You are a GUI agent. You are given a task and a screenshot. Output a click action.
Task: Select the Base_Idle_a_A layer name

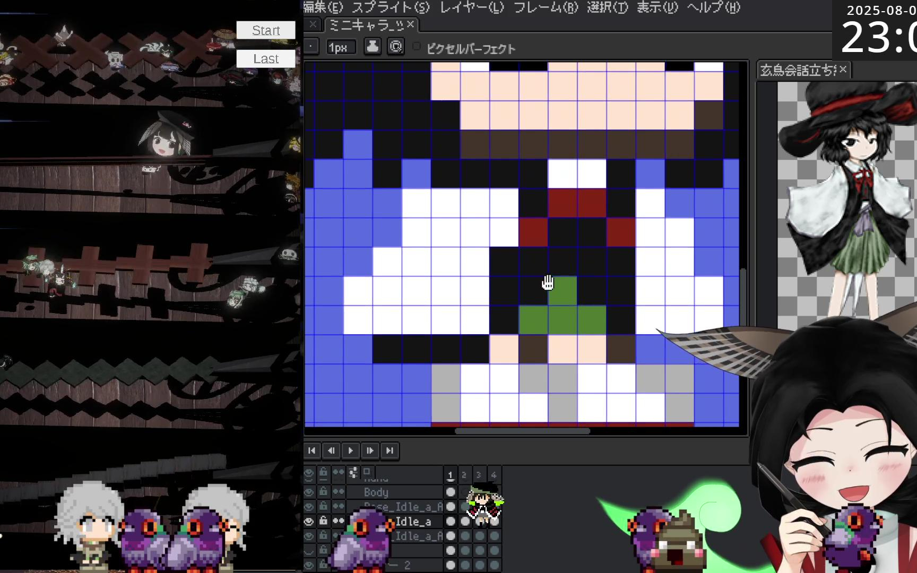point(403,507)
